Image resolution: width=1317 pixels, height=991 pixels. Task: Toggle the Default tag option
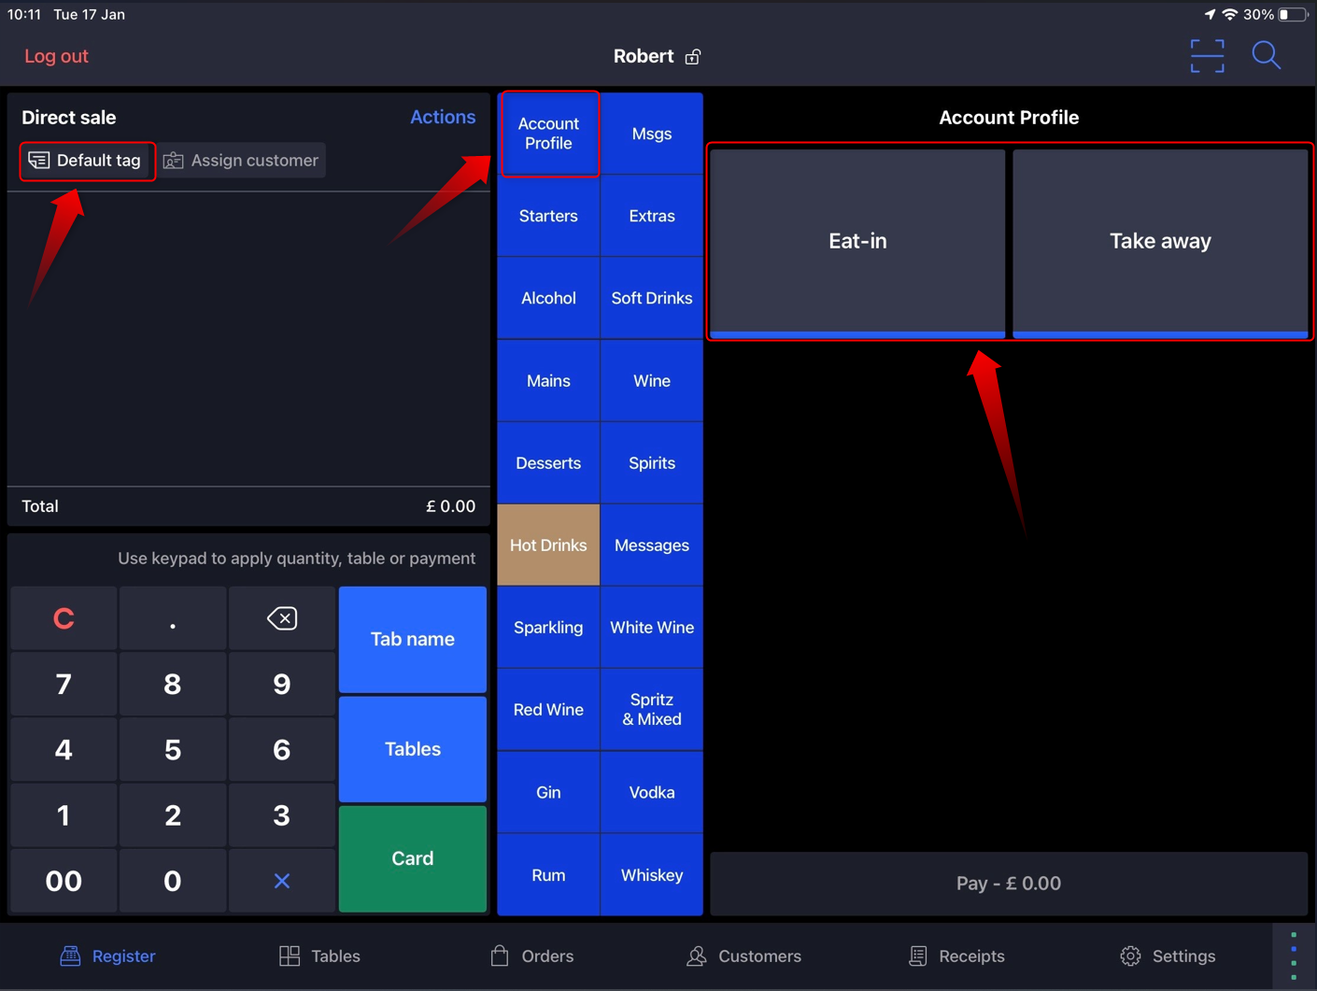click(x=87, y=160)
